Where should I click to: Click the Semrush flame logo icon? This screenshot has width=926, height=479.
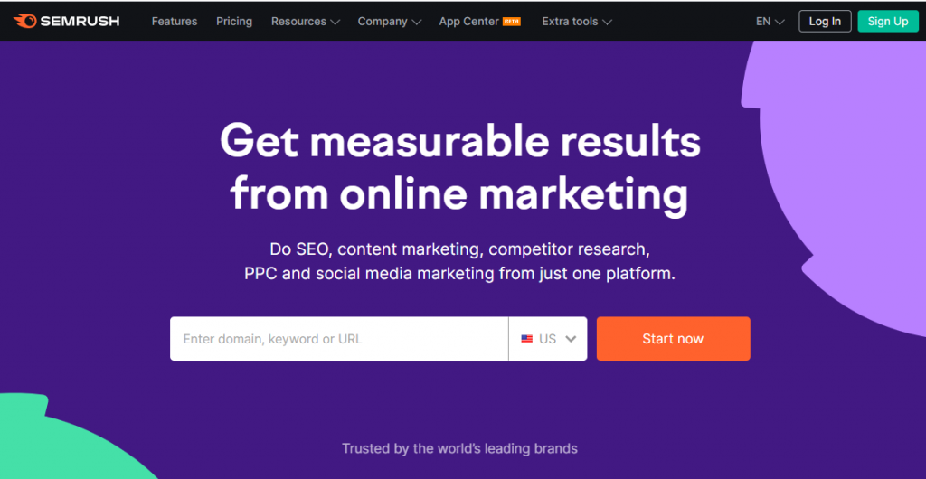[x=24, y=21]
